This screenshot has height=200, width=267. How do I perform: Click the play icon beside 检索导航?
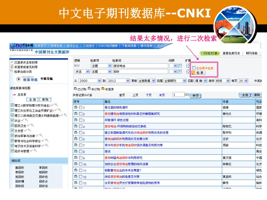(19, 79)
